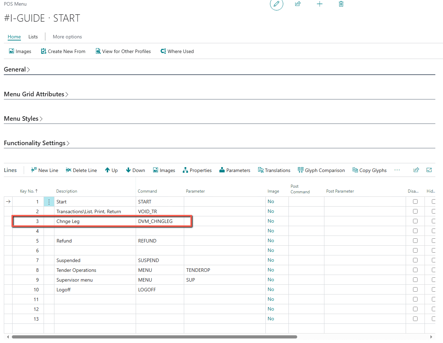Image resolution: width=443 pixels, height=343 pixels.
Task: Click Delete Line in Lines toolbar
Action: 81,170
